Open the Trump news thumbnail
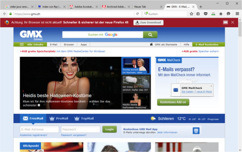The height and width of the screenshot is (152, 242). coord(136,66)
